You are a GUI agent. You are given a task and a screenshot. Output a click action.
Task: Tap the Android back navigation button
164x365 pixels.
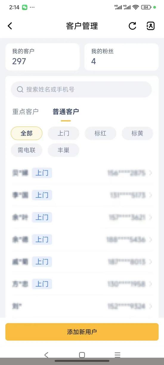point(46,355)
